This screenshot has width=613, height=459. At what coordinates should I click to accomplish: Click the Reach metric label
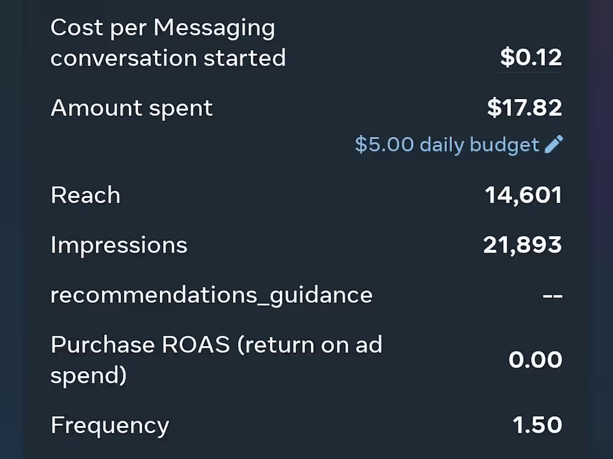point(85,195)
